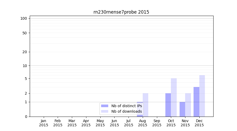Click the Sep 2015 x-axis label
This screenshot has width=237, height=131.
[x=157, y=123]
